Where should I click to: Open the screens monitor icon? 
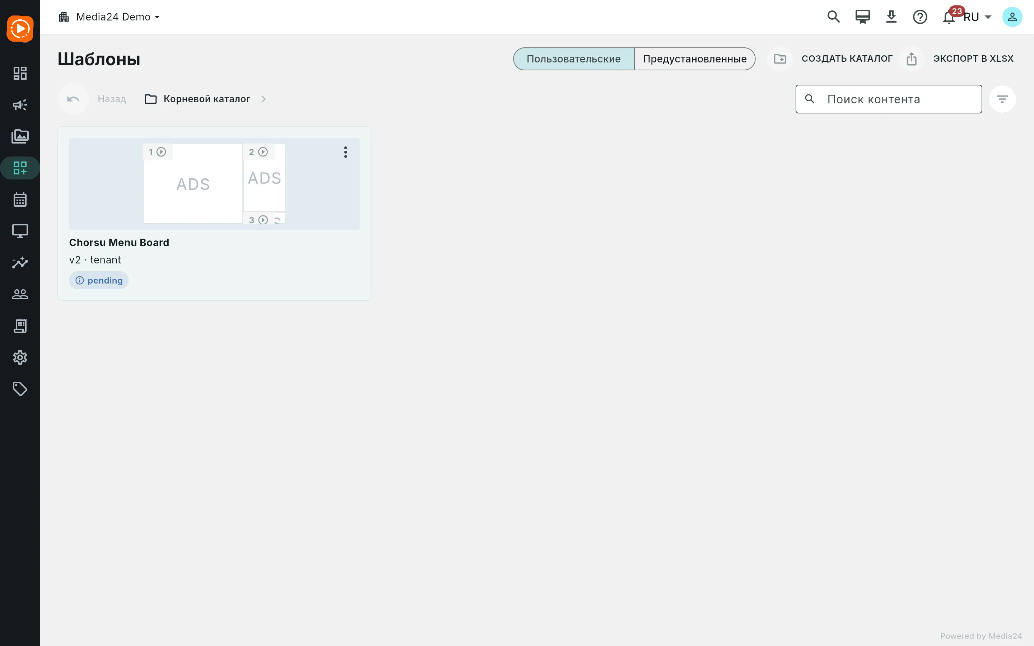tap(20, 231)
